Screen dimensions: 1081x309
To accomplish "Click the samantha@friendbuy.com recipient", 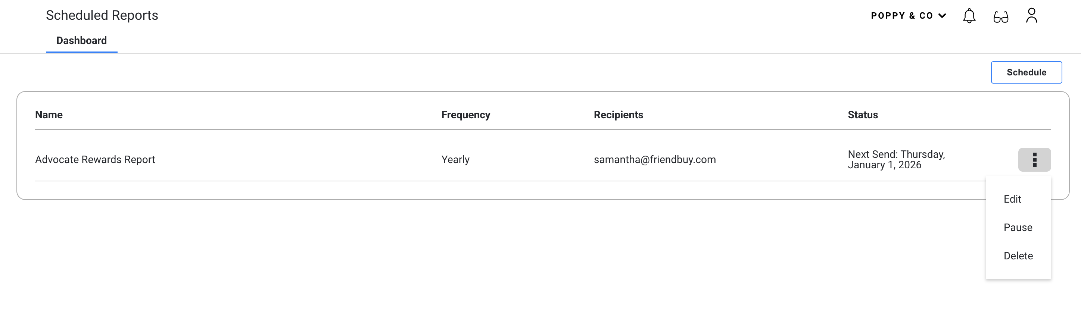I will pos(655,160).
